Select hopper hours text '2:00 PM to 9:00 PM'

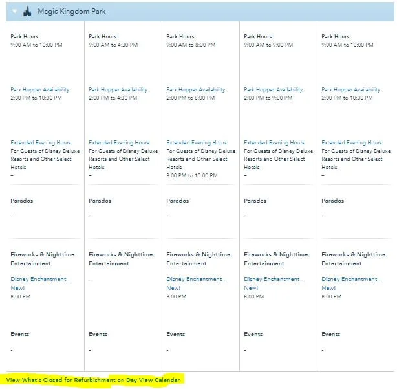[268, 98]
